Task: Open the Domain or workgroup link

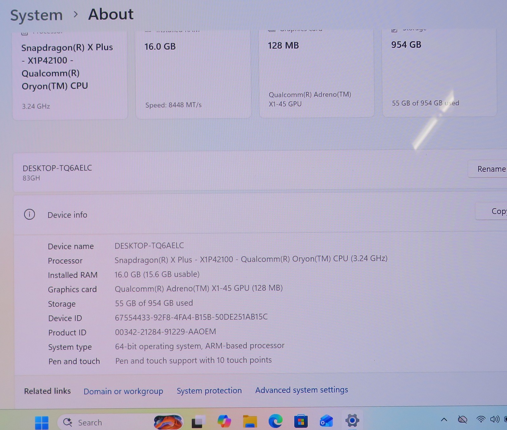Action: coord(123,391)
